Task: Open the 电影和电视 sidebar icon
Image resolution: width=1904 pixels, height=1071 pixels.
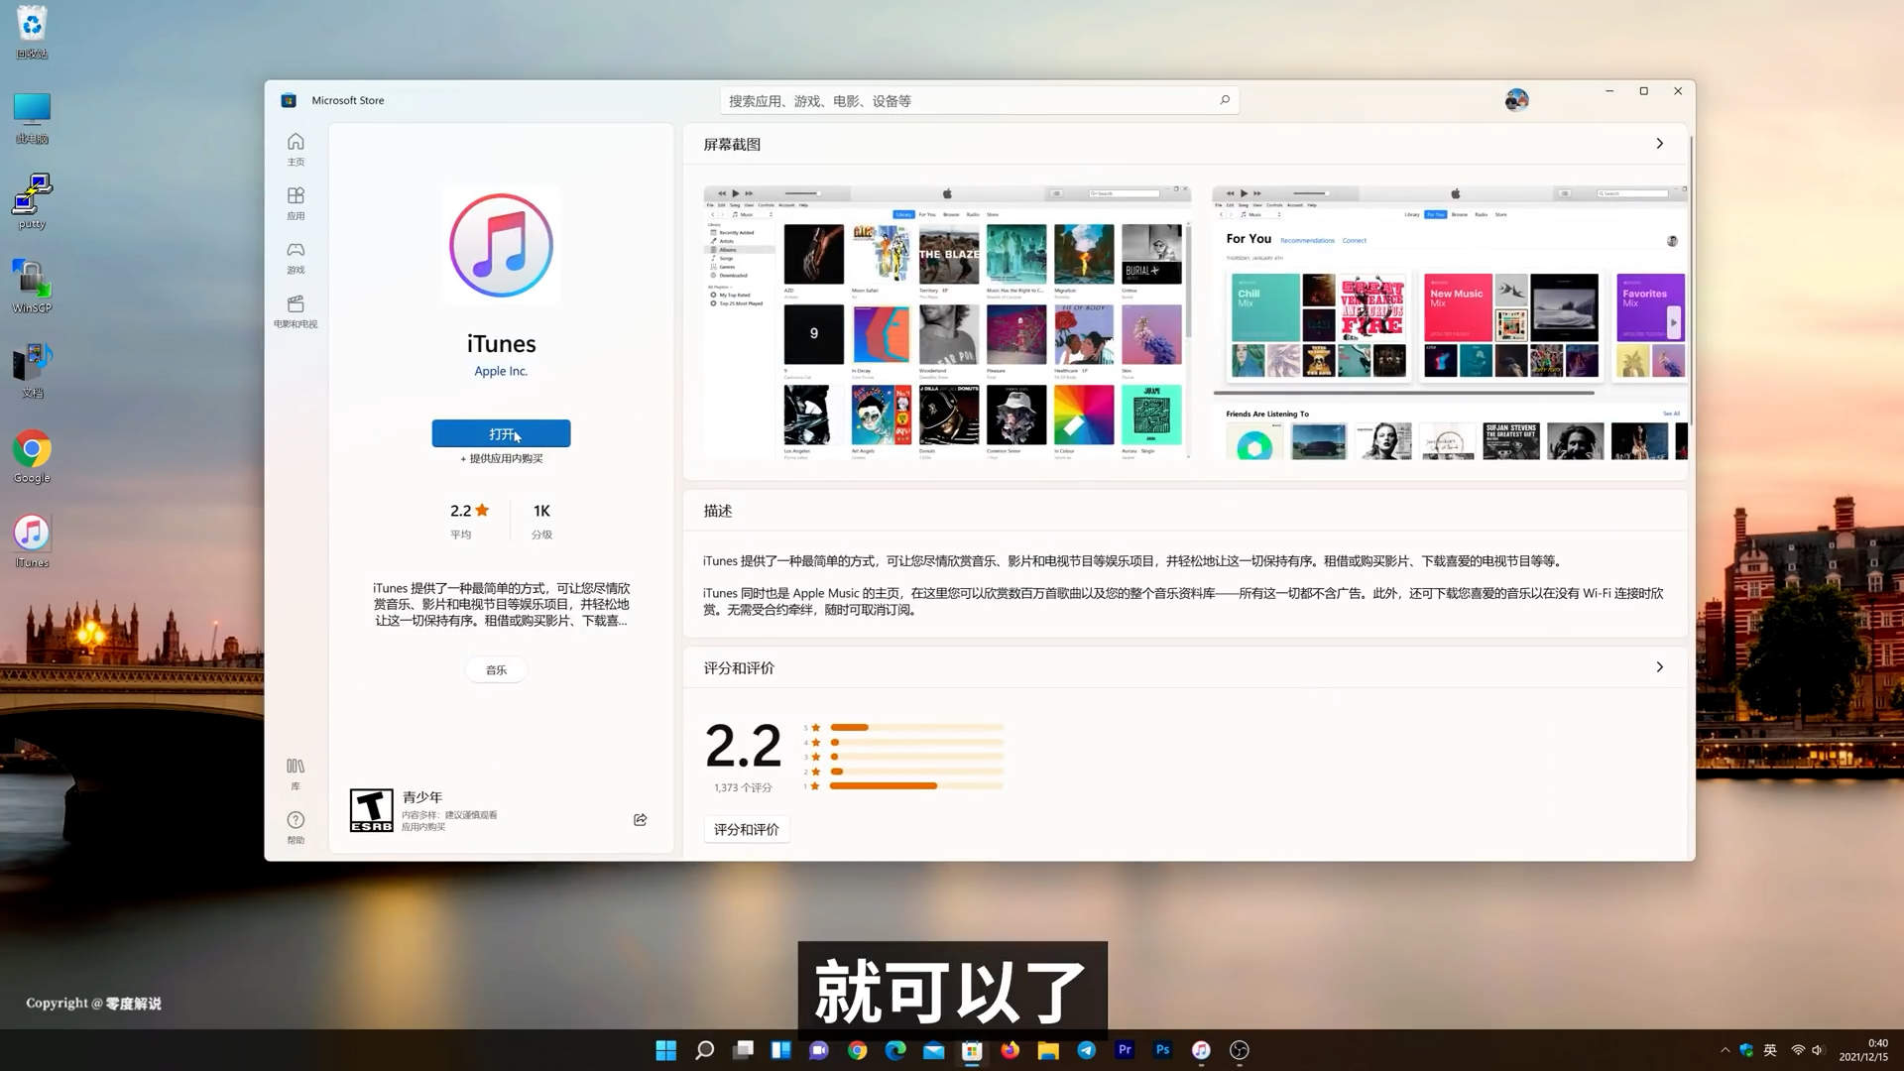Action: tap(295, 311)
